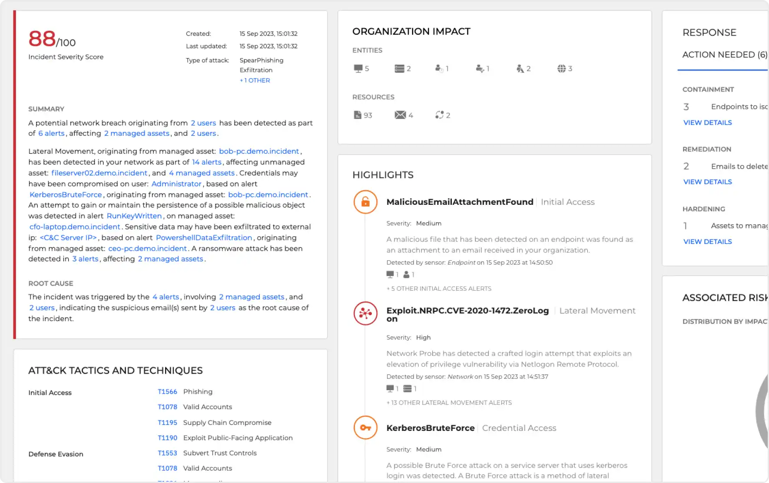Click the servers entity icon showing 2
Screen dimensions: 769x483
pos(399,69)
